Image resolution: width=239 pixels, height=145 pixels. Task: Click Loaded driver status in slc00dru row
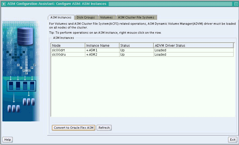click(x=193, y=55)
